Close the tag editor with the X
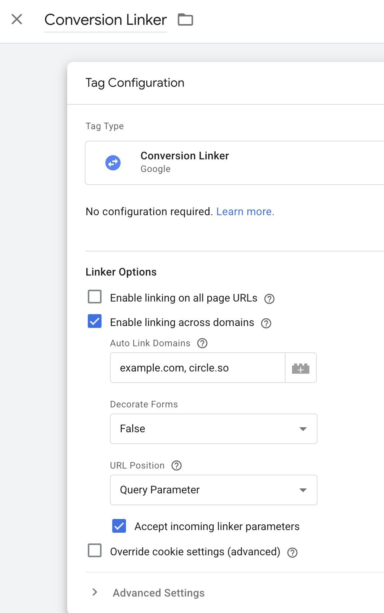The width and height of the screenshot is (384, 613). [17, 19]
